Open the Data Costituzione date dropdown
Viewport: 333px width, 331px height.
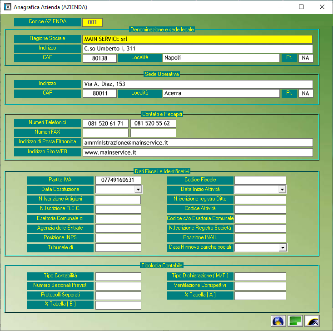pos(138,189)
